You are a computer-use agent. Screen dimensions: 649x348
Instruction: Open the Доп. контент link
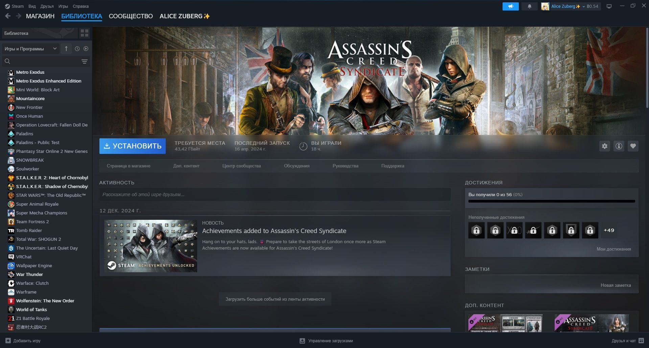(186, 166)
